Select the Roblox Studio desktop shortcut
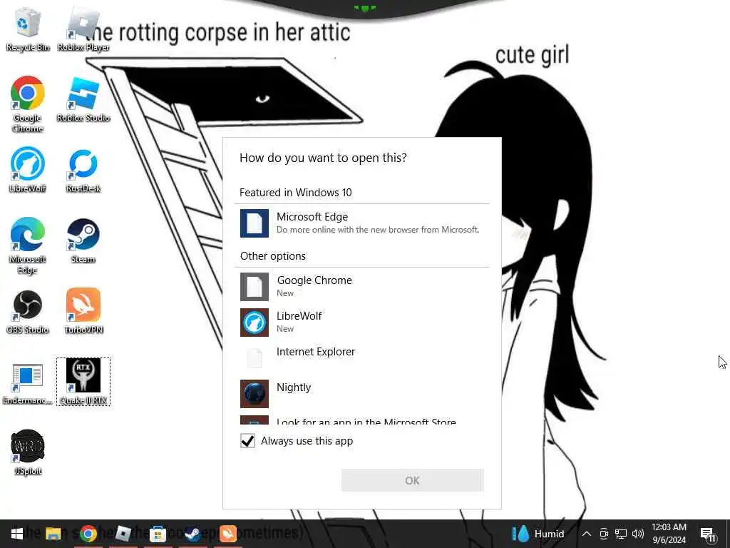730x548 pixels. click(x=83, y=99)
